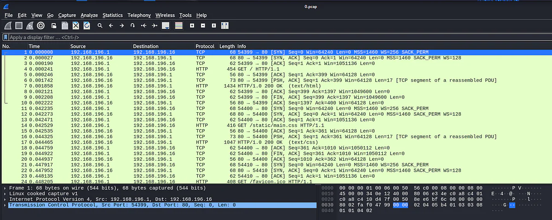Open the Statistics menu
552x220 pixels.
(x=113, y=15)
